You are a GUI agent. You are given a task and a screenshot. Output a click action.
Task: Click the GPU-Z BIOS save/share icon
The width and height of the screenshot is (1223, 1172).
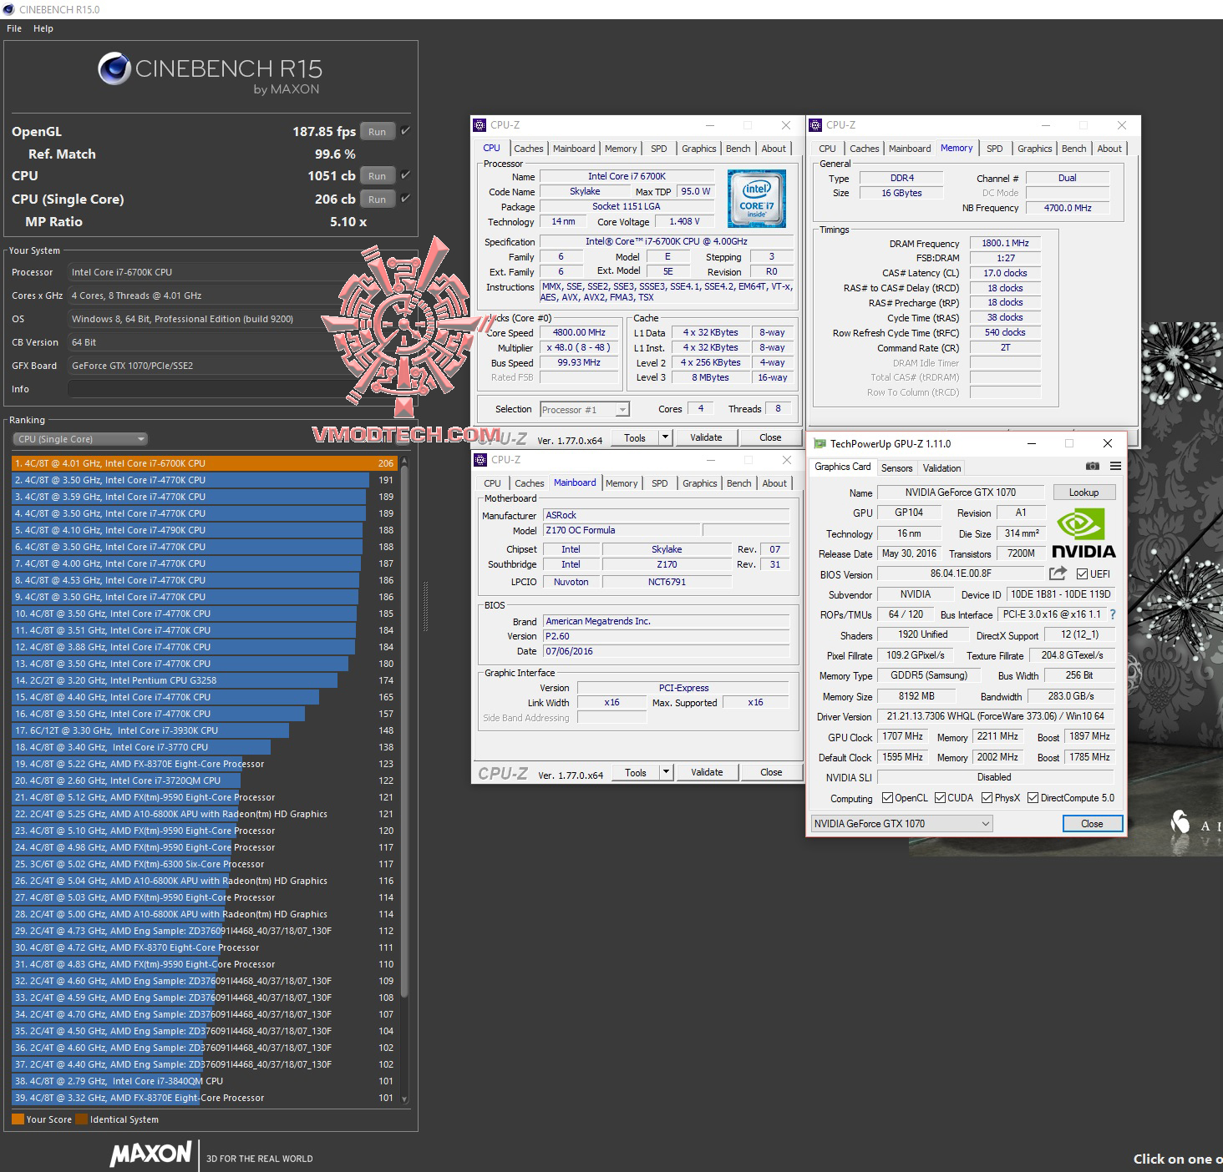tap(1058, 573)
